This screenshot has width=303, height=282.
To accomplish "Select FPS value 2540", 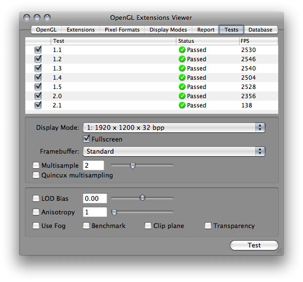I will click(x=248, y=68).
